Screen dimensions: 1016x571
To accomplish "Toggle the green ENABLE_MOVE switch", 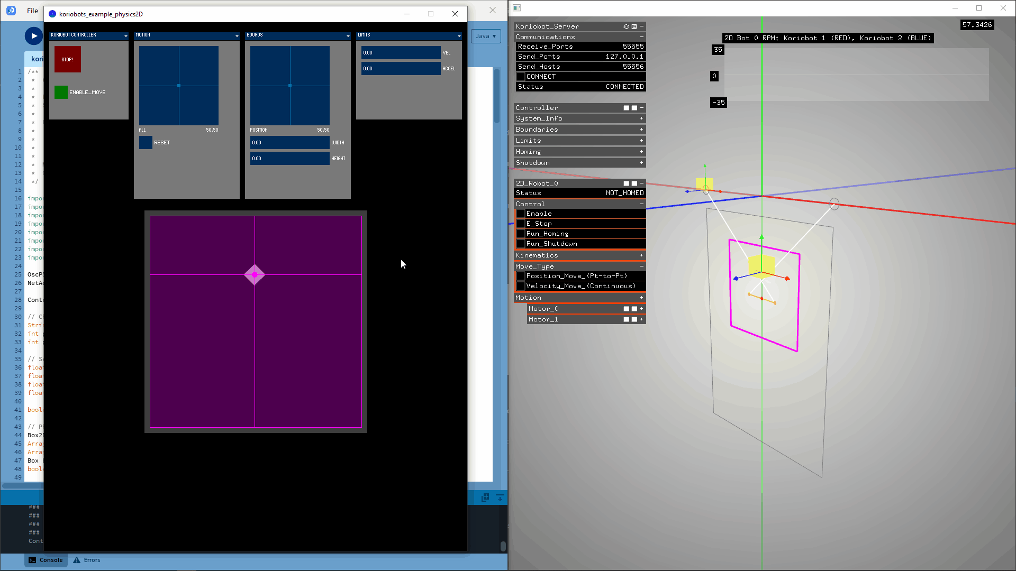I will pos(61,92).
